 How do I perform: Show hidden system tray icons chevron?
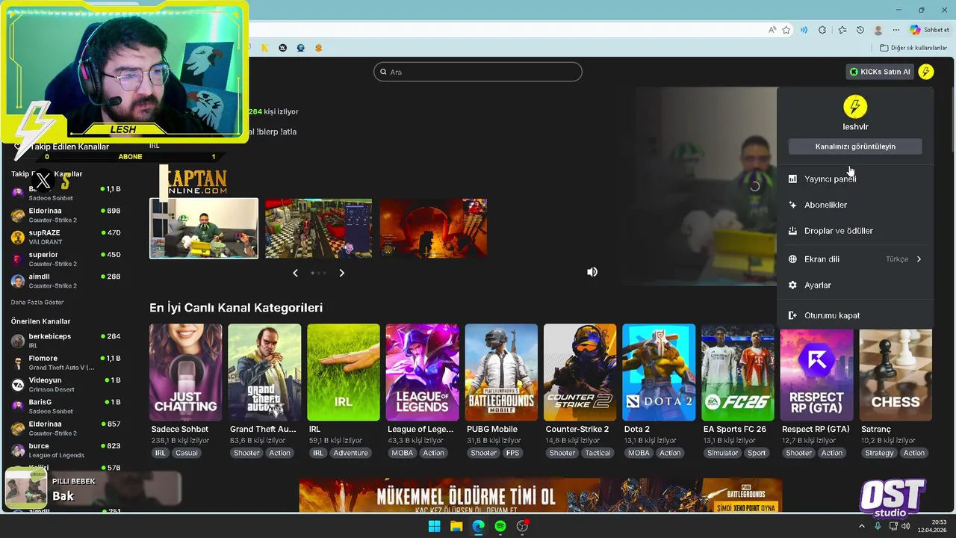861,526
